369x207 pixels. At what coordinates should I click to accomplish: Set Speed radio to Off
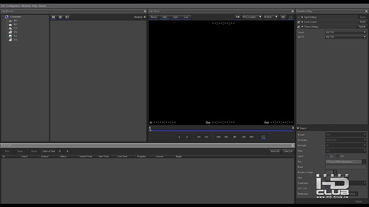[x=337, y=156]
